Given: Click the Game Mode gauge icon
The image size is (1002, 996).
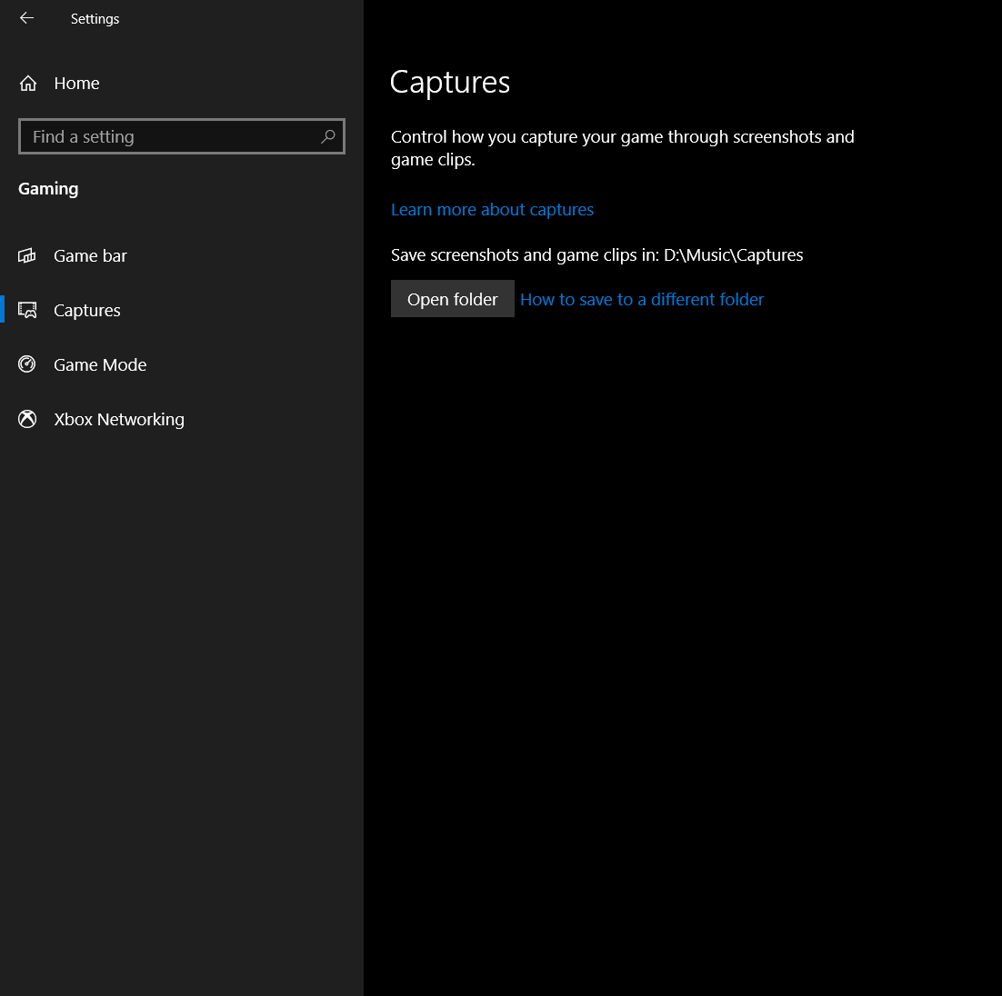Looking at the screenshot, I should coord(27,364).
